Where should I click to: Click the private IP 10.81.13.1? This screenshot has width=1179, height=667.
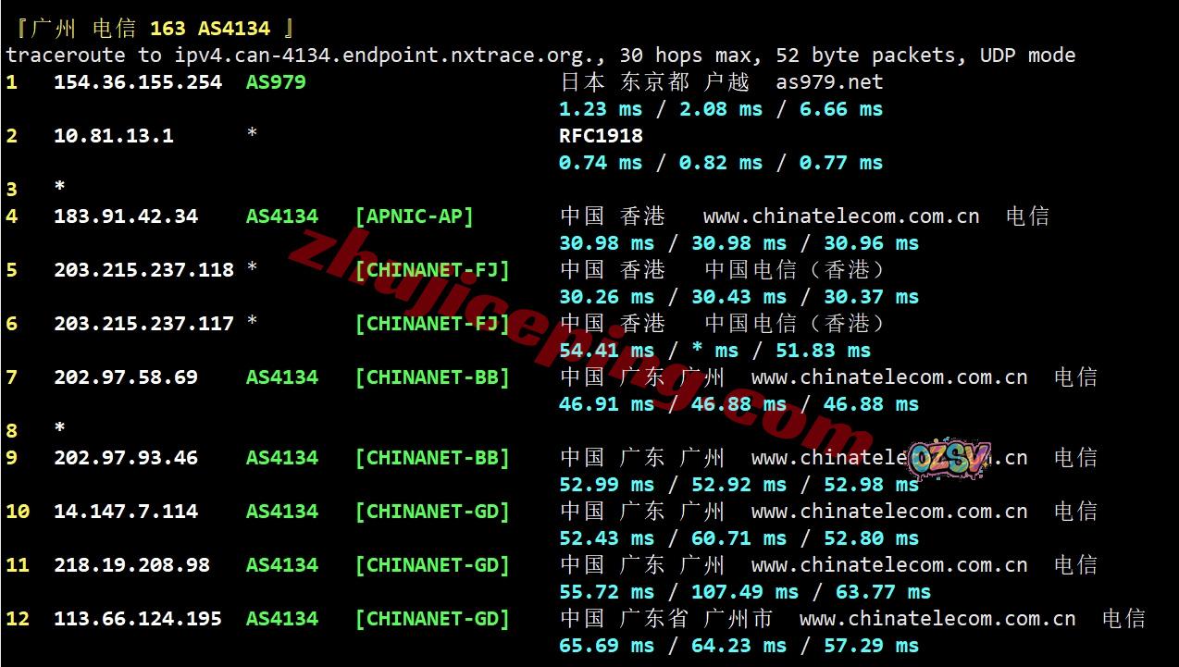coord(114,136)
